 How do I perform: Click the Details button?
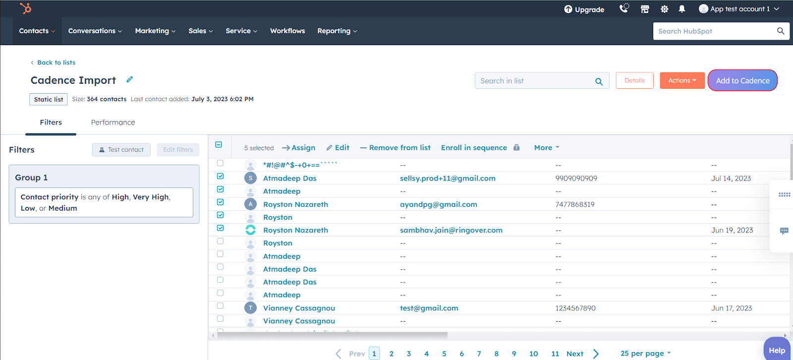(634, 80)
